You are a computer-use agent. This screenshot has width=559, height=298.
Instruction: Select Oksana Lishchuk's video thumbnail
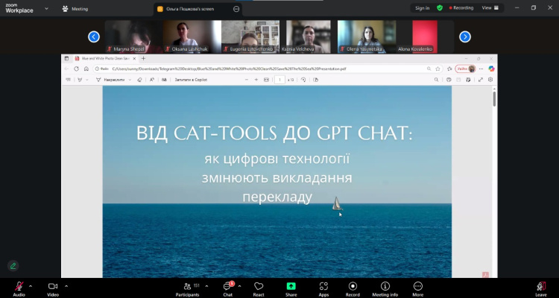[192, 37]
